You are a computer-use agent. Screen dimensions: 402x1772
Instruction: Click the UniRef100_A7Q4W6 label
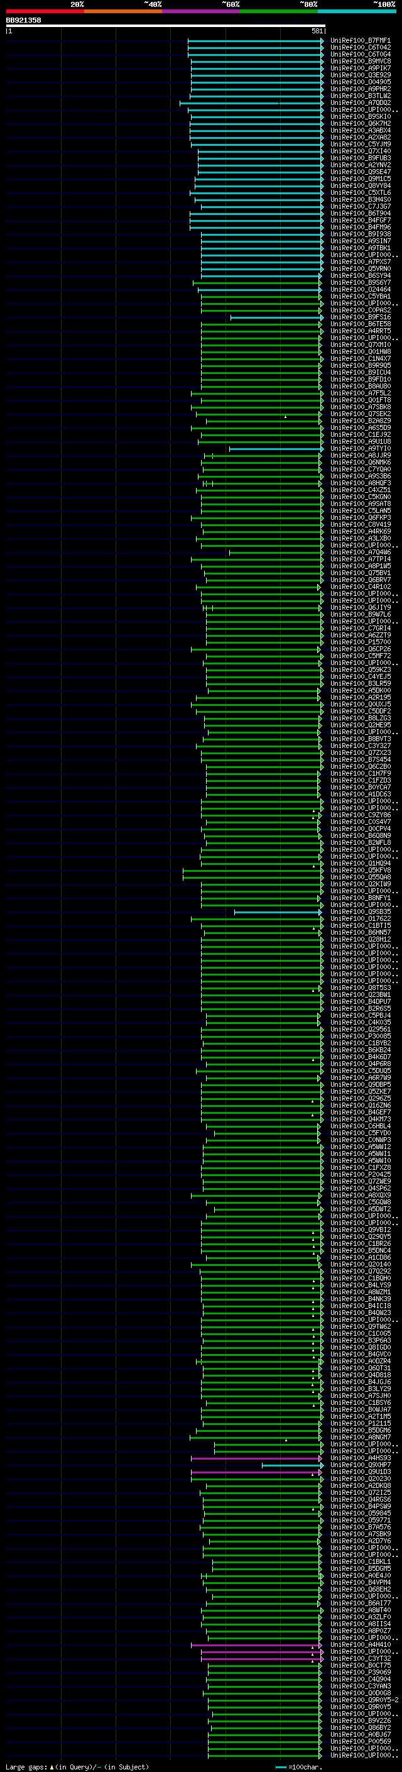[x=361, y=553]
